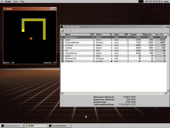Click the gear icon beside NetworkTask
The image size is (170, 128).
click(62, 58)
